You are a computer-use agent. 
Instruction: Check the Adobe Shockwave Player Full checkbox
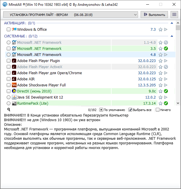click(x=8, y=85)
